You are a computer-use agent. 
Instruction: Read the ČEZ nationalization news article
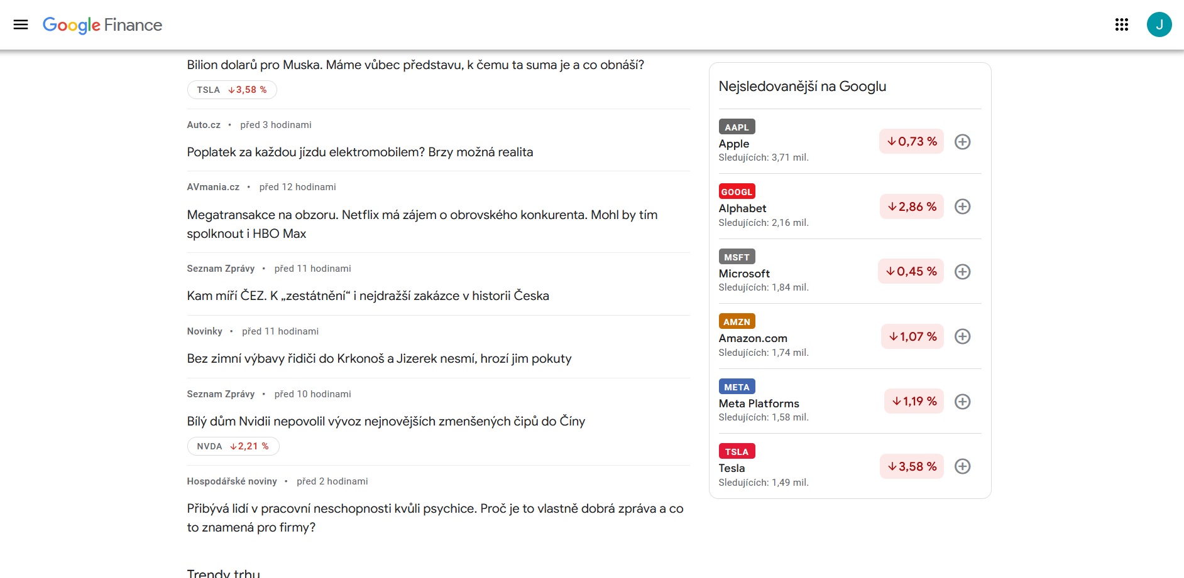point(368,296)
